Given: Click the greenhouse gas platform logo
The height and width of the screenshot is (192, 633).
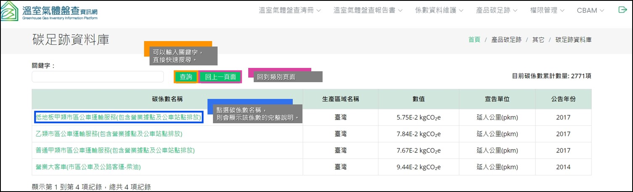Looking at the screenshot, I should click(x=50, y=11).
